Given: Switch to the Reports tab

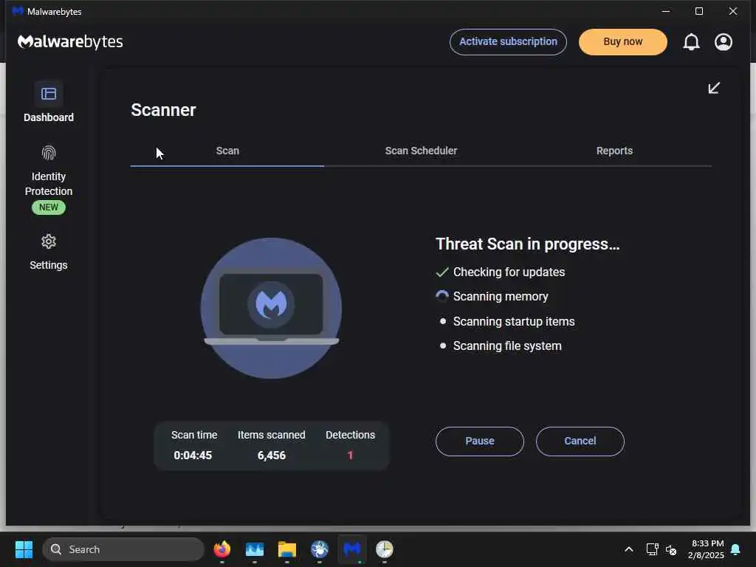Looking at the screenshot, I should 614,151.
